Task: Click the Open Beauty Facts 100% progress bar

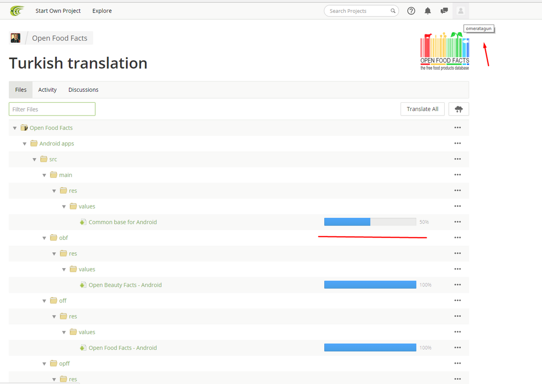Action: (x=370, y=285)
